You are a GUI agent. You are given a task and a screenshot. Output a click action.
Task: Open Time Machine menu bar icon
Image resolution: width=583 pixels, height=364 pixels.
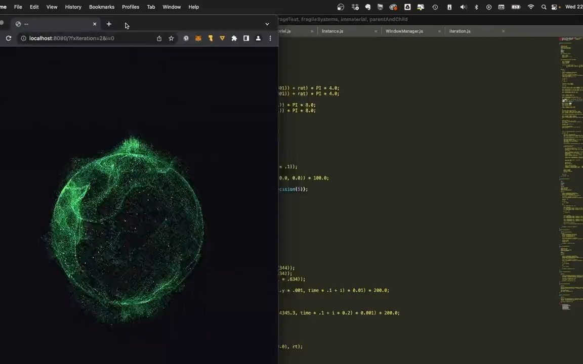(435, 7)
